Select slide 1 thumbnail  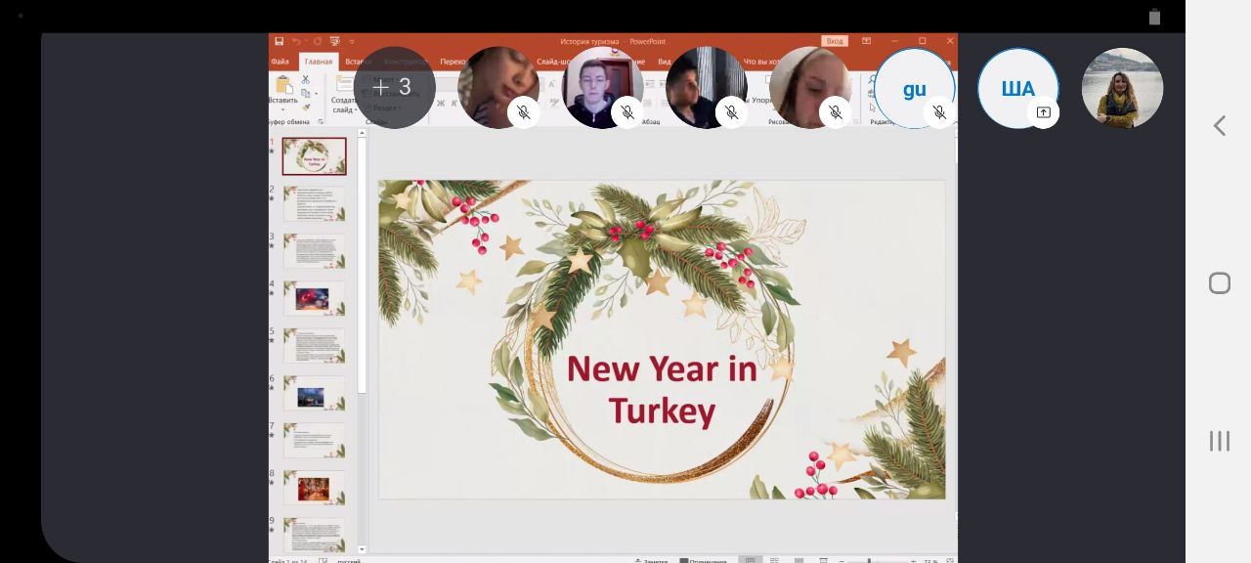315,156
